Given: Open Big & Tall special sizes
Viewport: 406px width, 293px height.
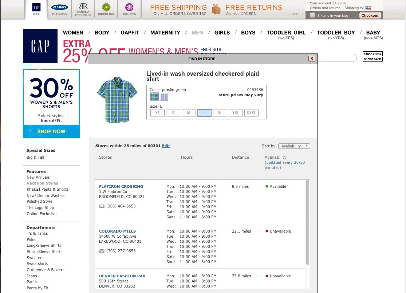Looking at the screenshot, I should pos(35,157).
